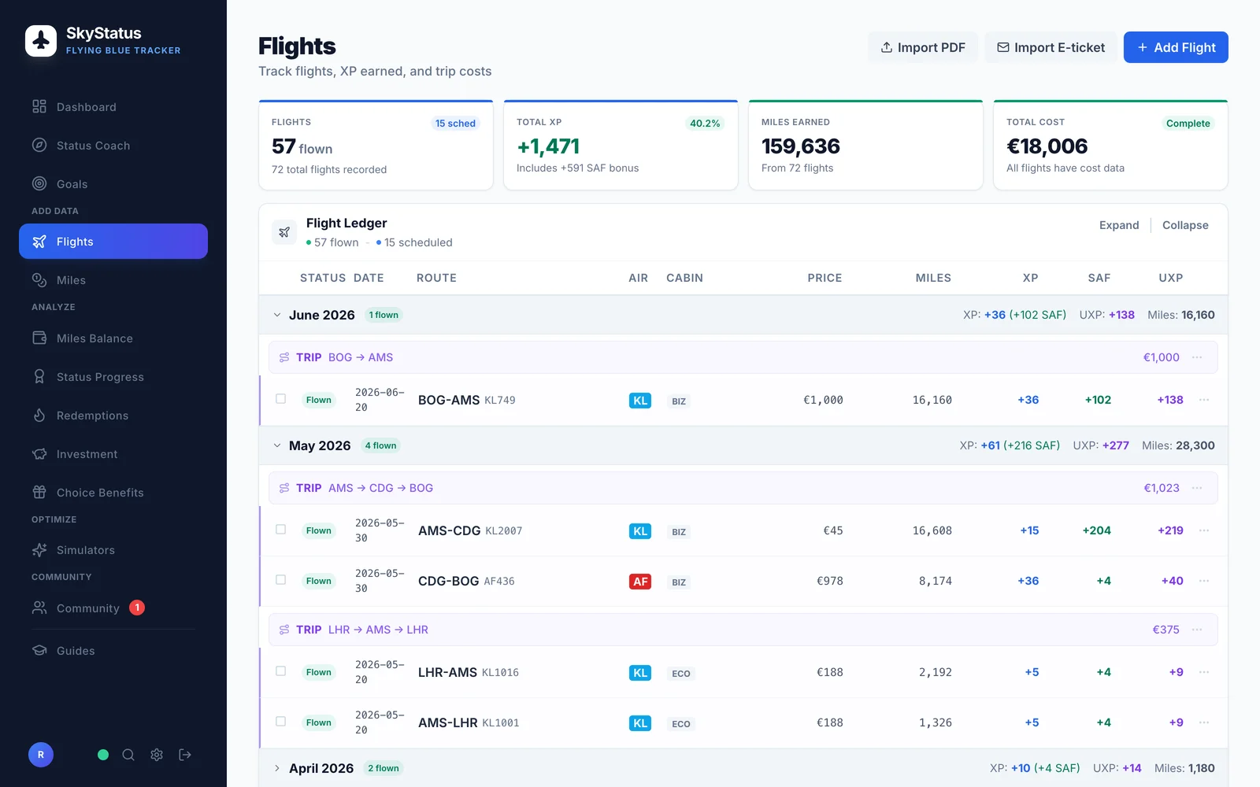Image resolution: width=1260 pixels, height=787 pixels.
Task: Tick checkbox for BOG-AMS KL749 flight
Action: [280, 399]
